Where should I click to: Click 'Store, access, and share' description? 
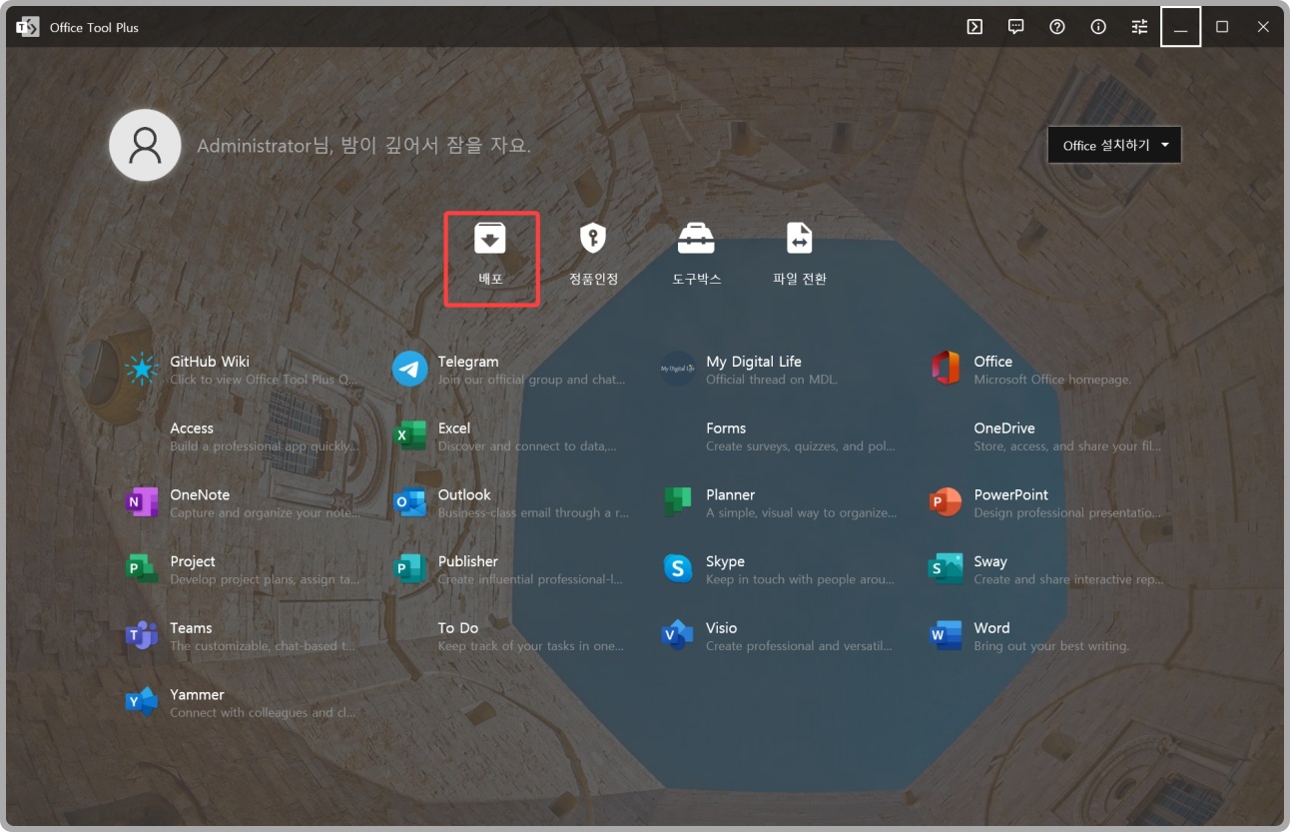(x=1068, y=446)
